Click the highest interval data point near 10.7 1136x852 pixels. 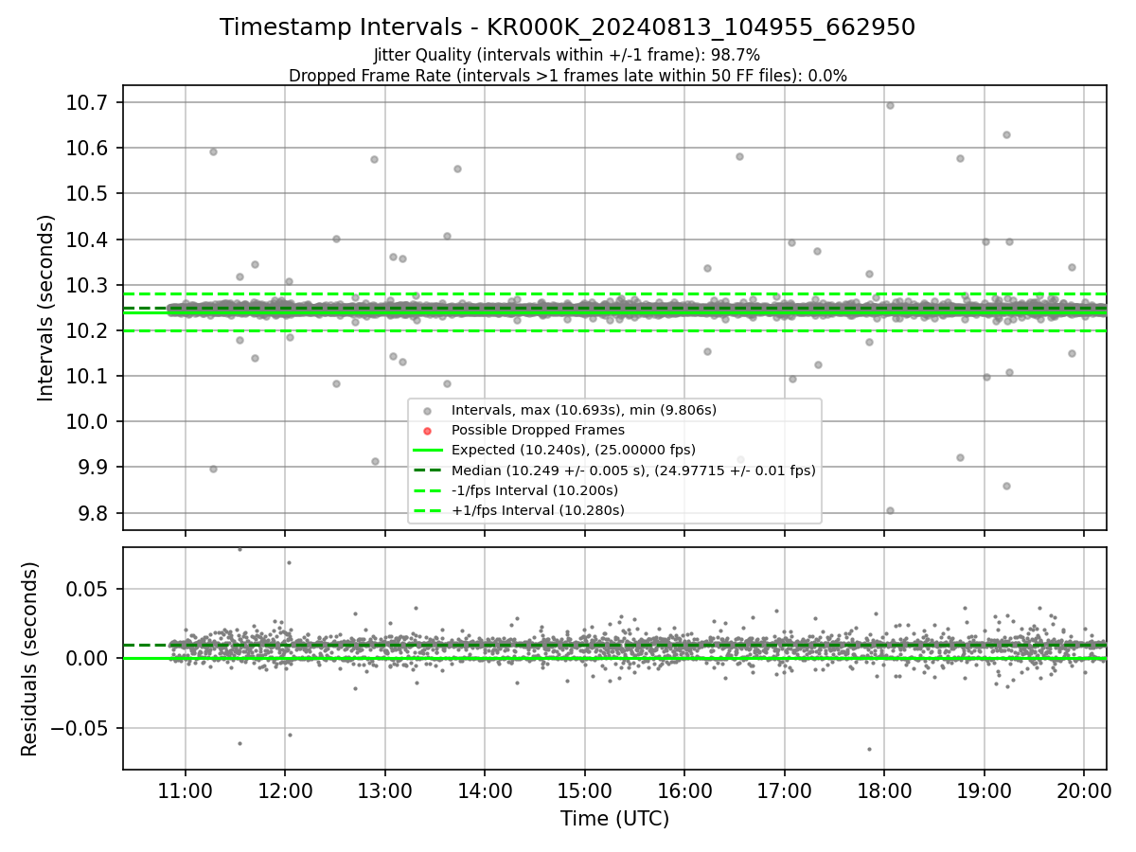click(890, 105)
